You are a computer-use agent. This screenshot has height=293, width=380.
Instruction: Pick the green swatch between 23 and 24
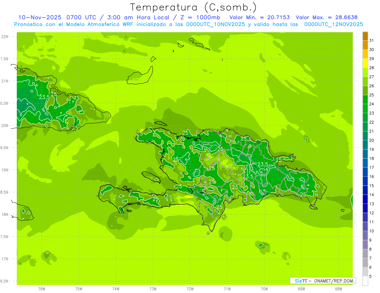(365, 108)
